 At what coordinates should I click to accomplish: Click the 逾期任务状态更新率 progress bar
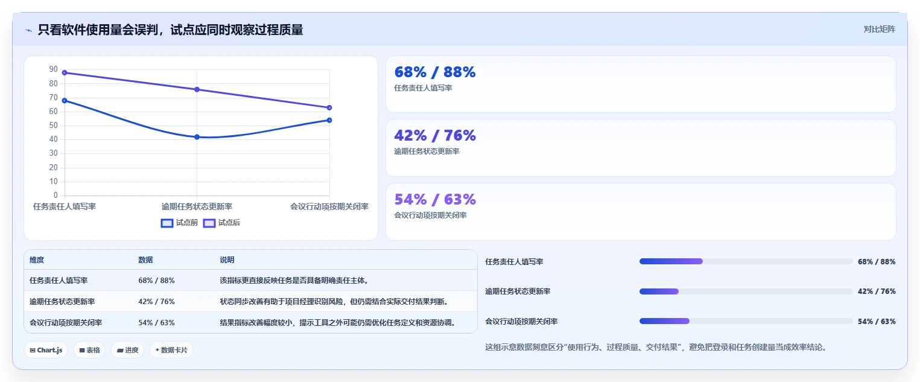point(746,291)
